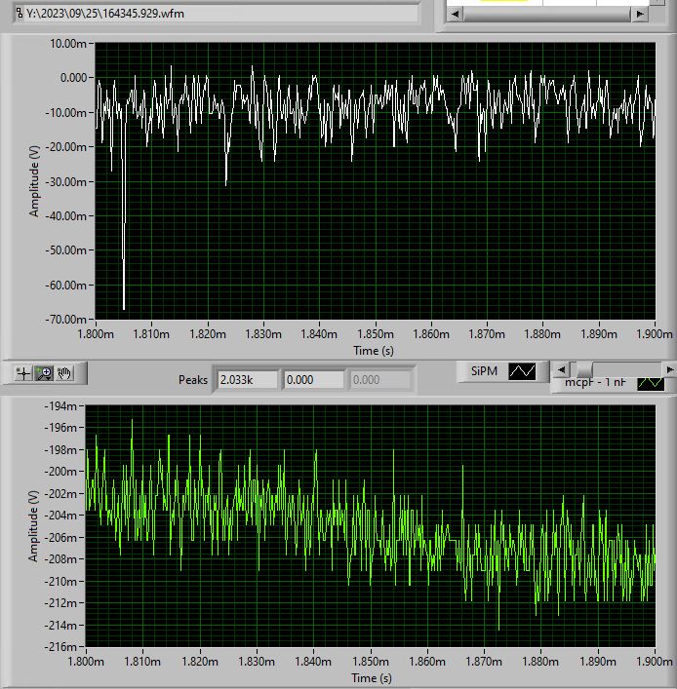Click the green mcpF plot legend icon

(x=650, y=383)
